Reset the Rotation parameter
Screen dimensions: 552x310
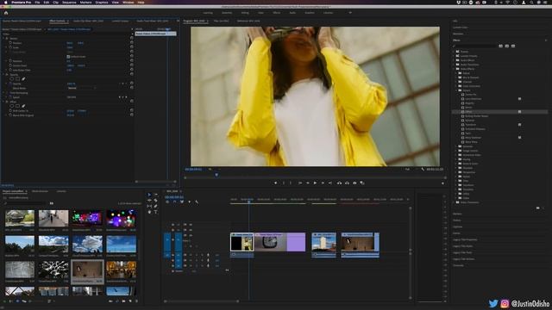[132, 61]
